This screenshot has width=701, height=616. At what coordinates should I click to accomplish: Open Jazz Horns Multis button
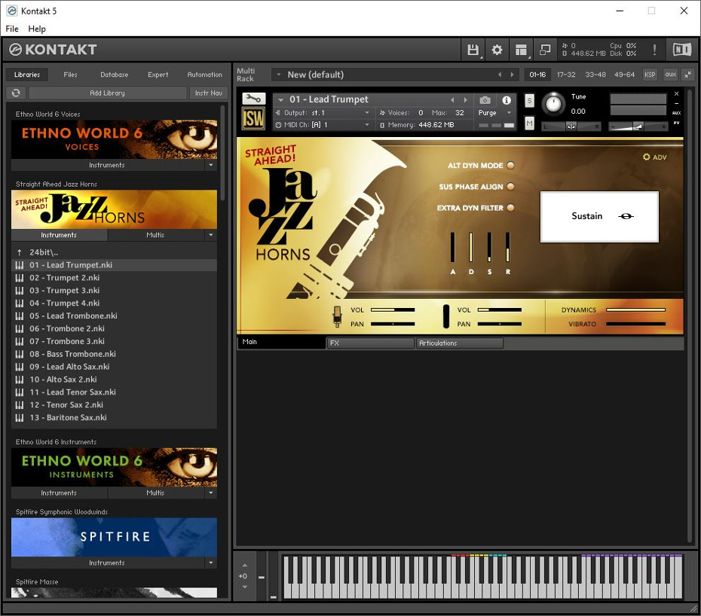[x=155, y=235]
